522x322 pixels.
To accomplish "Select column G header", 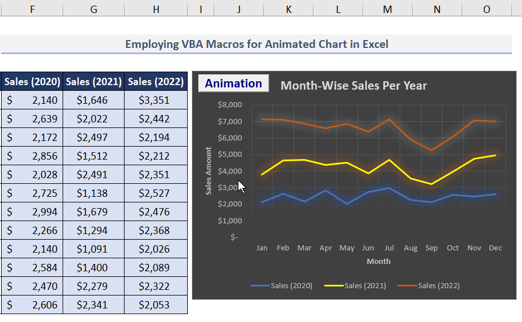I will pyautogui.click(x=94, y=9).
